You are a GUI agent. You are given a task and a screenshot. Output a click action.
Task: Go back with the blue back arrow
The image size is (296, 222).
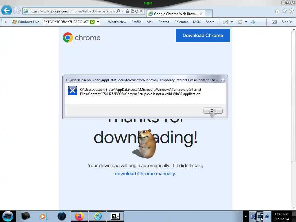click(x=7, y=10)
